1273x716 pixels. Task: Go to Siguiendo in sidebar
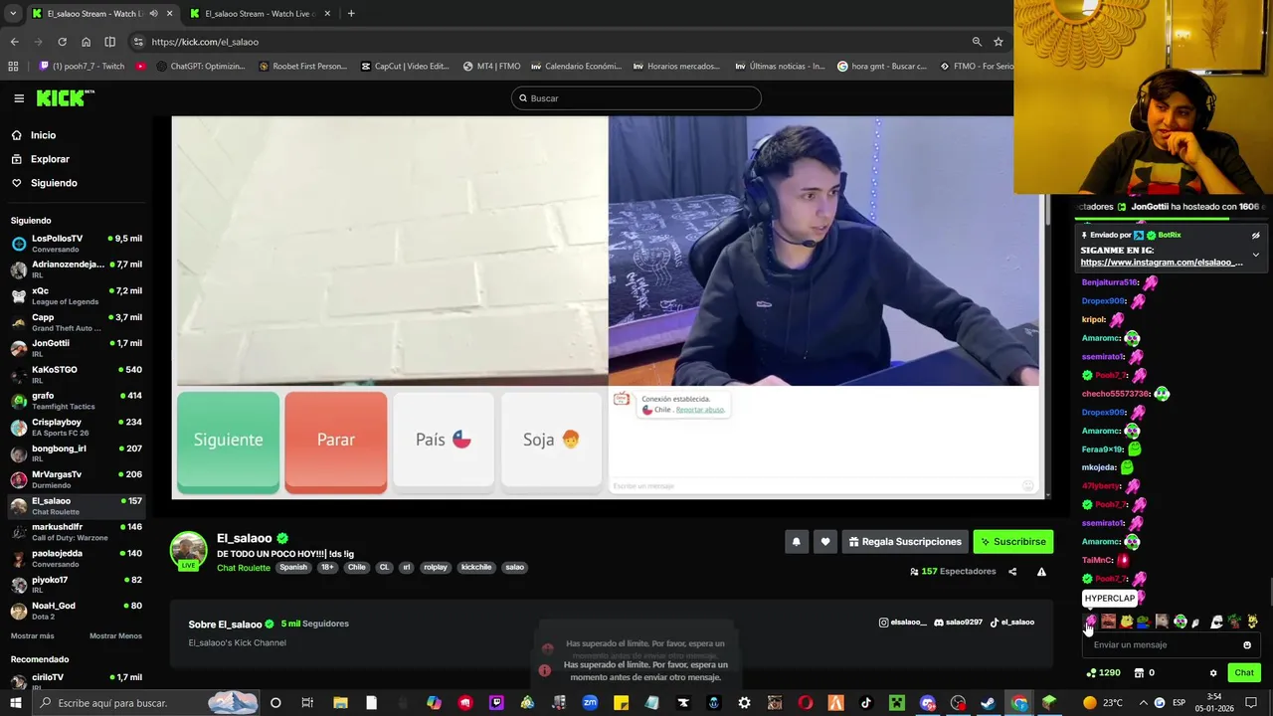[x=54, y=183]
